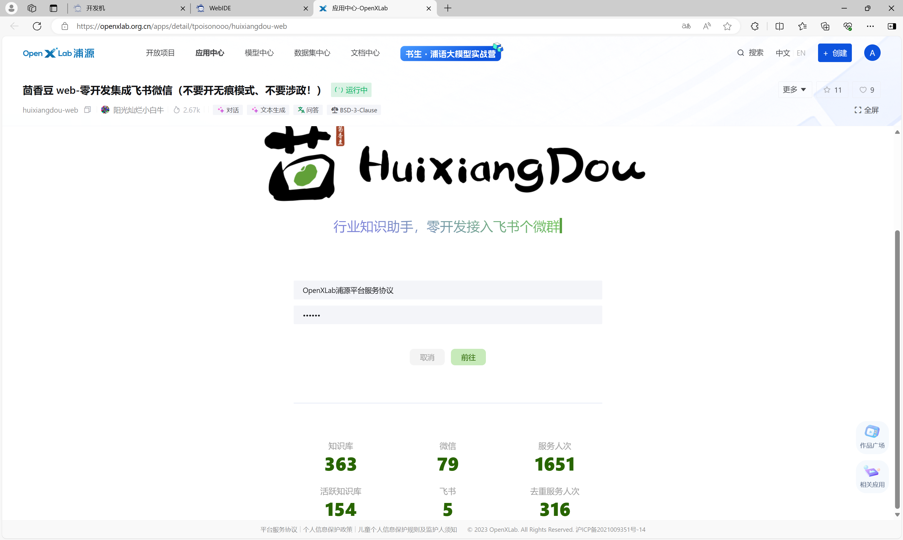Close the WebIDE tab
This screenshot has height=540, width=903.
305,8
